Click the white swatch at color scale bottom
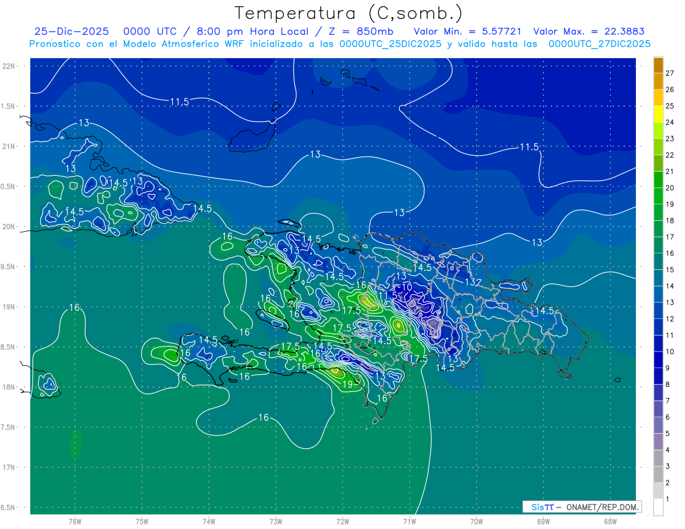This screenshot has height=529, width=685. tap(658, 507)
